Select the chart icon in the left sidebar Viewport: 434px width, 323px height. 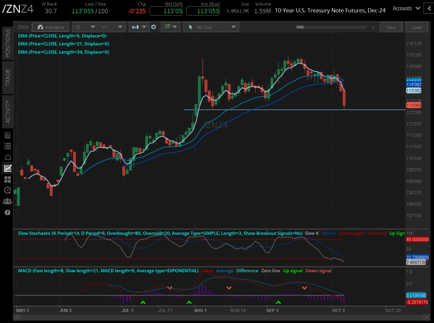point(7,168)
